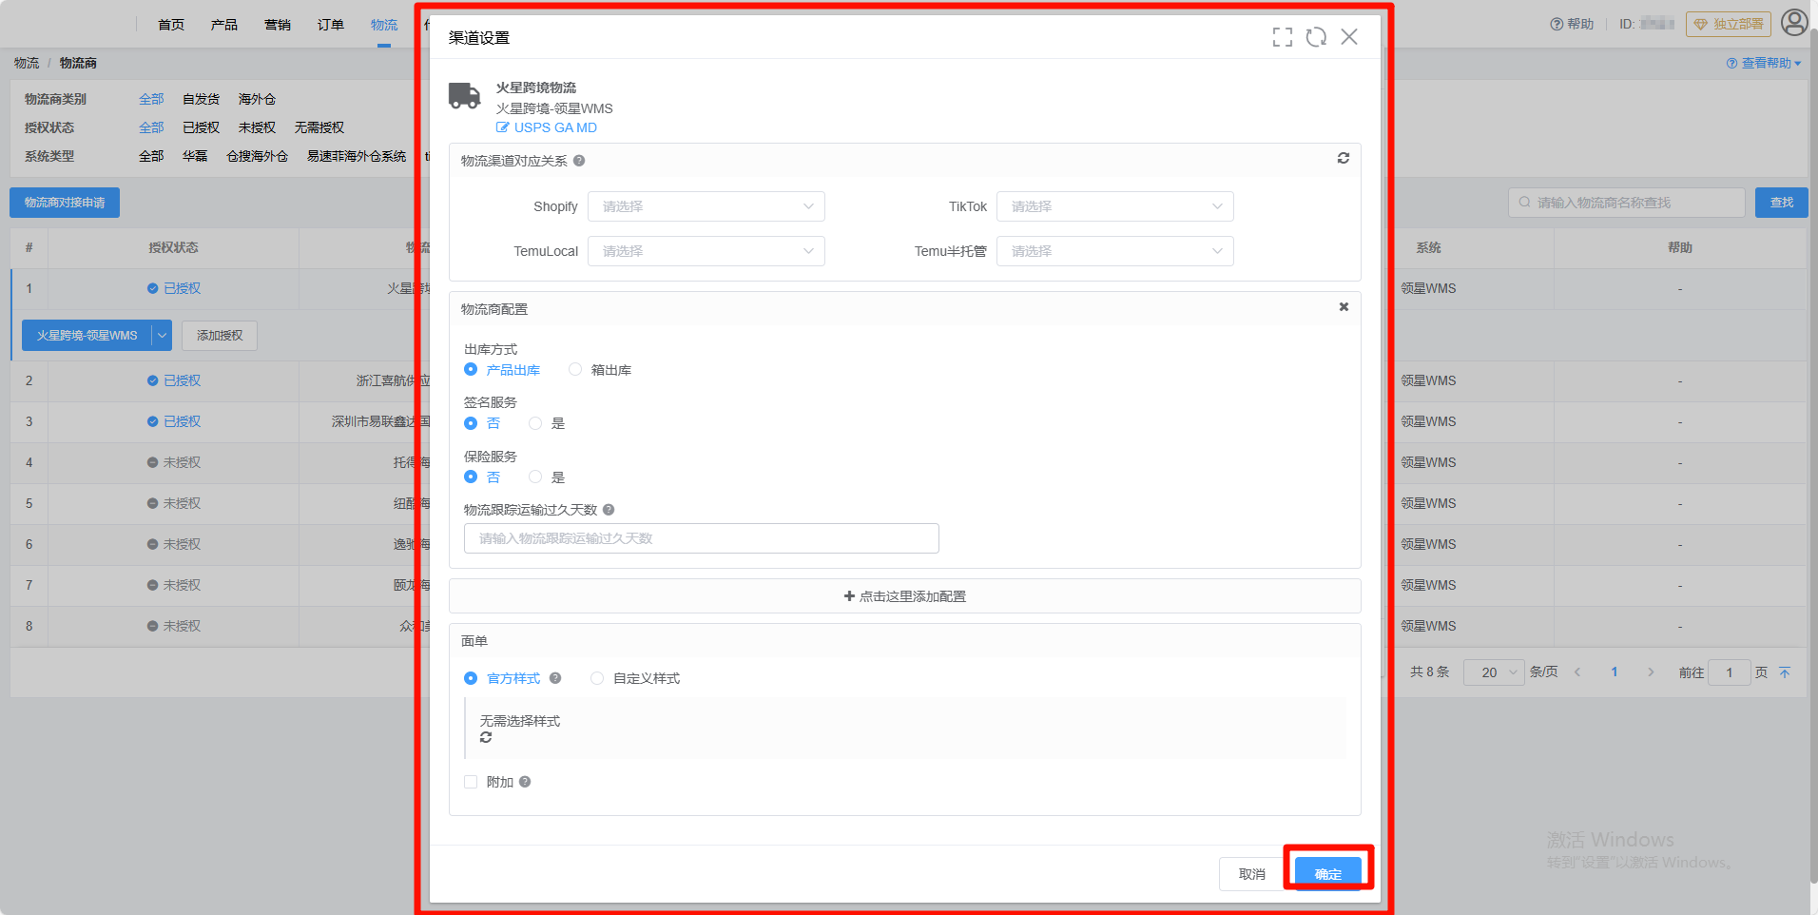
Task: Click 取消 to cancel
Action: (x=1252, y=874)
